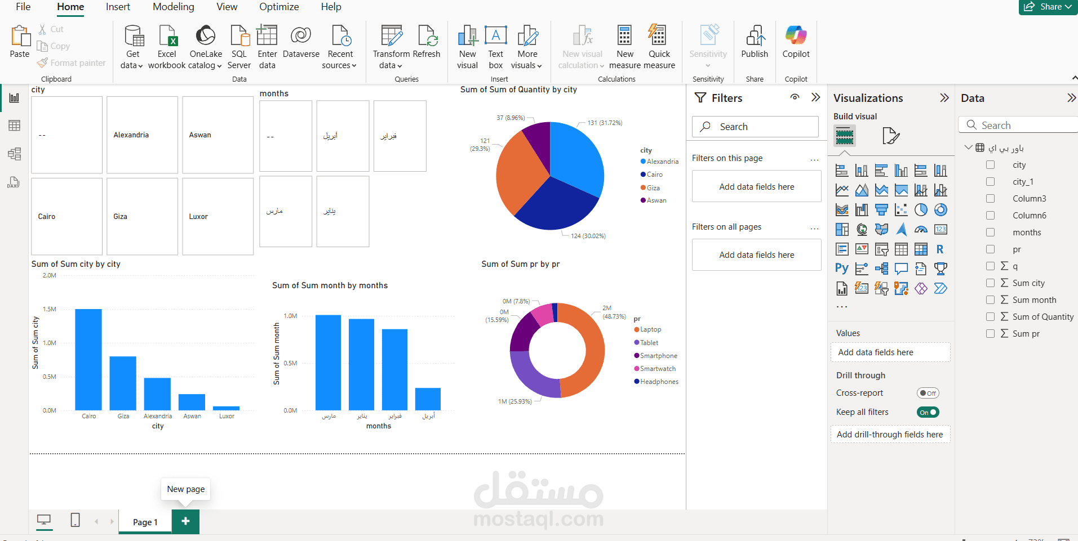1078x541 pixels.
Task: Open the Enter data table tool
Action: (267, 47)
